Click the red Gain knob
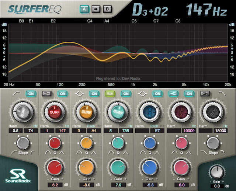Image resolution: width=236 pixels, height=191 pixels. [x=55, y=168]
